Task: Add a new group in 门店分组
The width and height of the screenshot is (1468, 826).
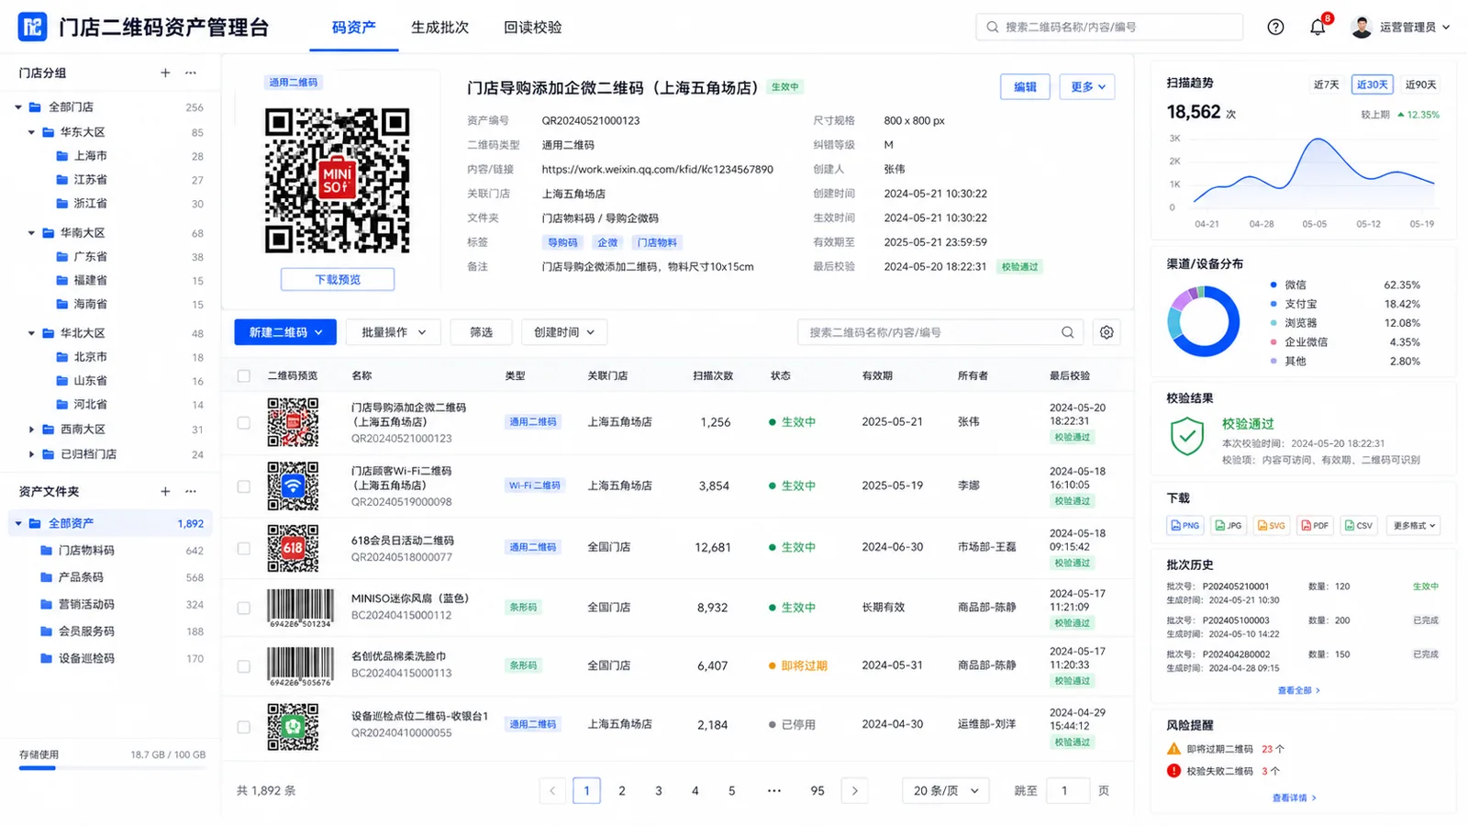Action: tap(165, 73)
